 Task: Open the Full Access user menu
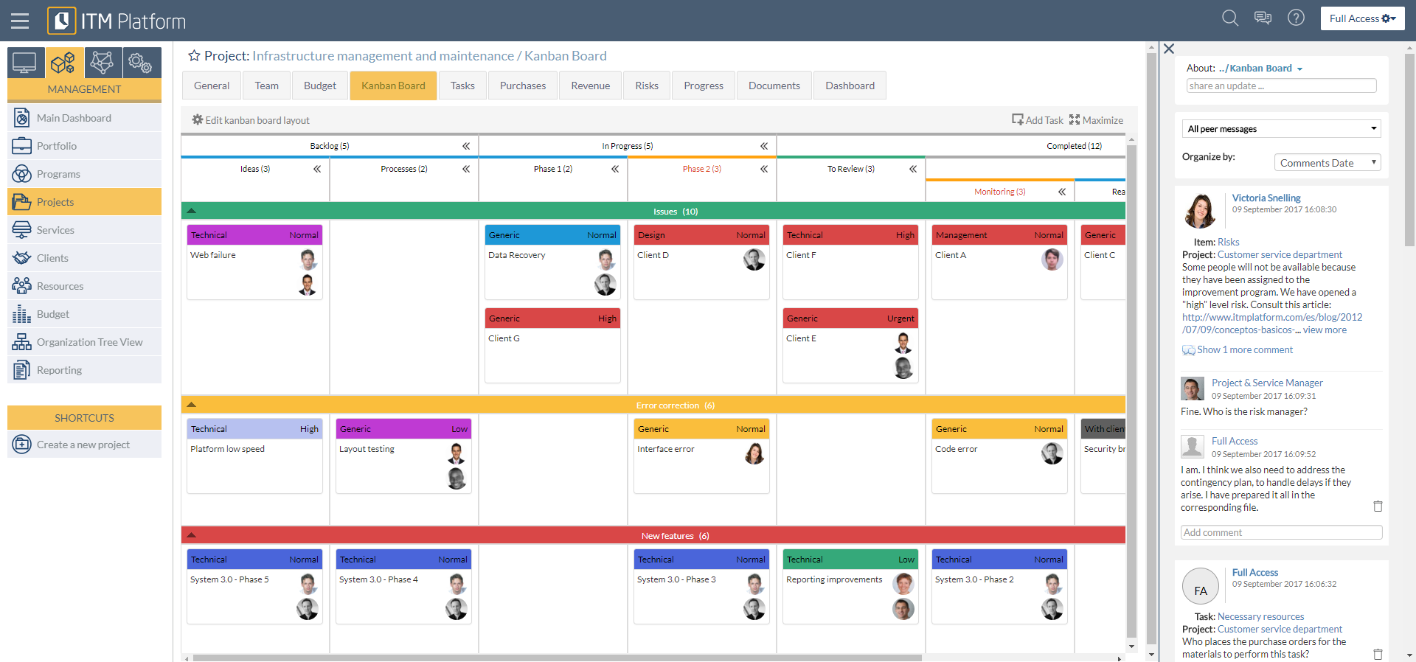(1362, 19)
